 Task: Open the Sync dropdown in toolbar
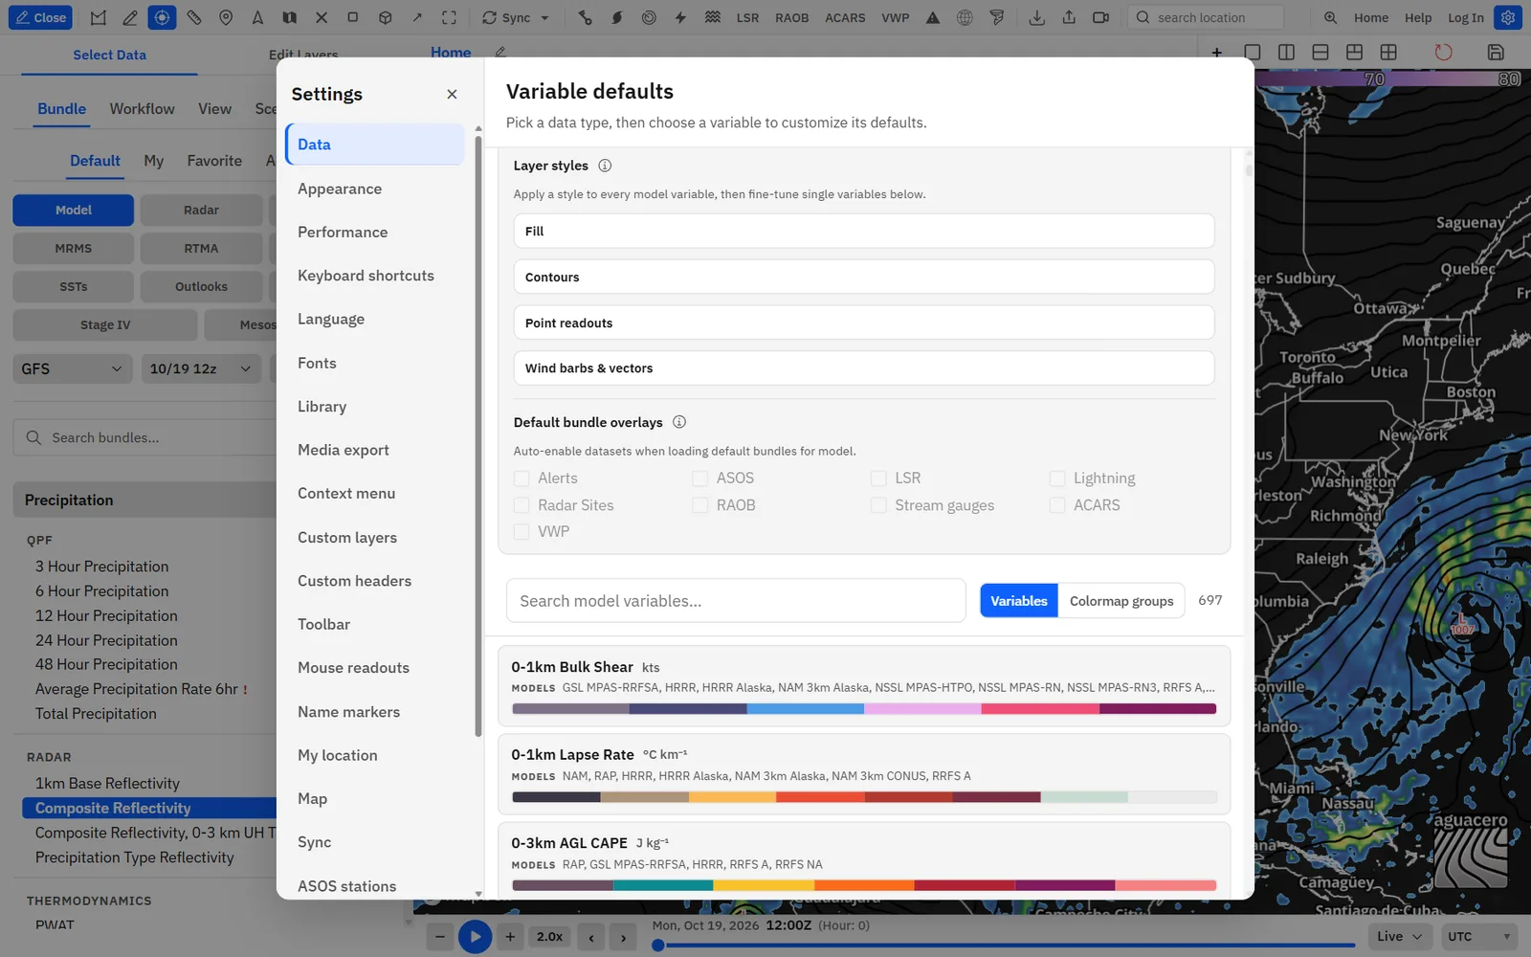point(516,17)
